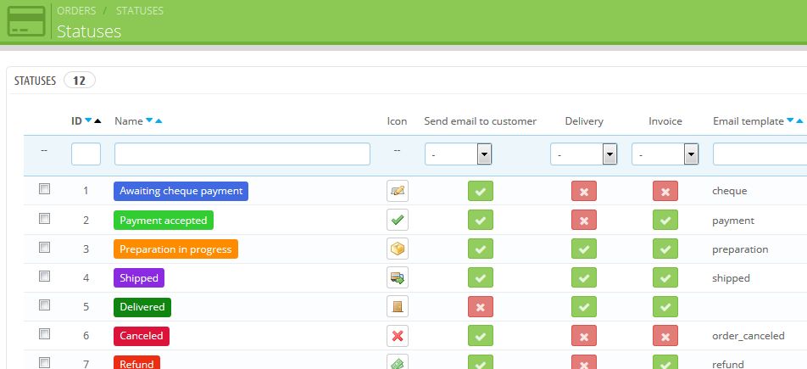This screenshot has height=369, width=807.
Task: Select checkbox for Delivered row
Action: (x=45, y=305)
